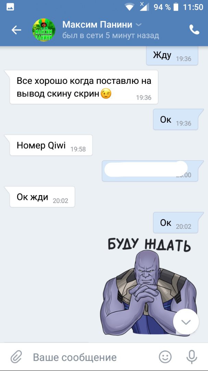Select the redacted outgoing message bubble
The width and height of the screenshot is (208, 371).
(150, 171)
